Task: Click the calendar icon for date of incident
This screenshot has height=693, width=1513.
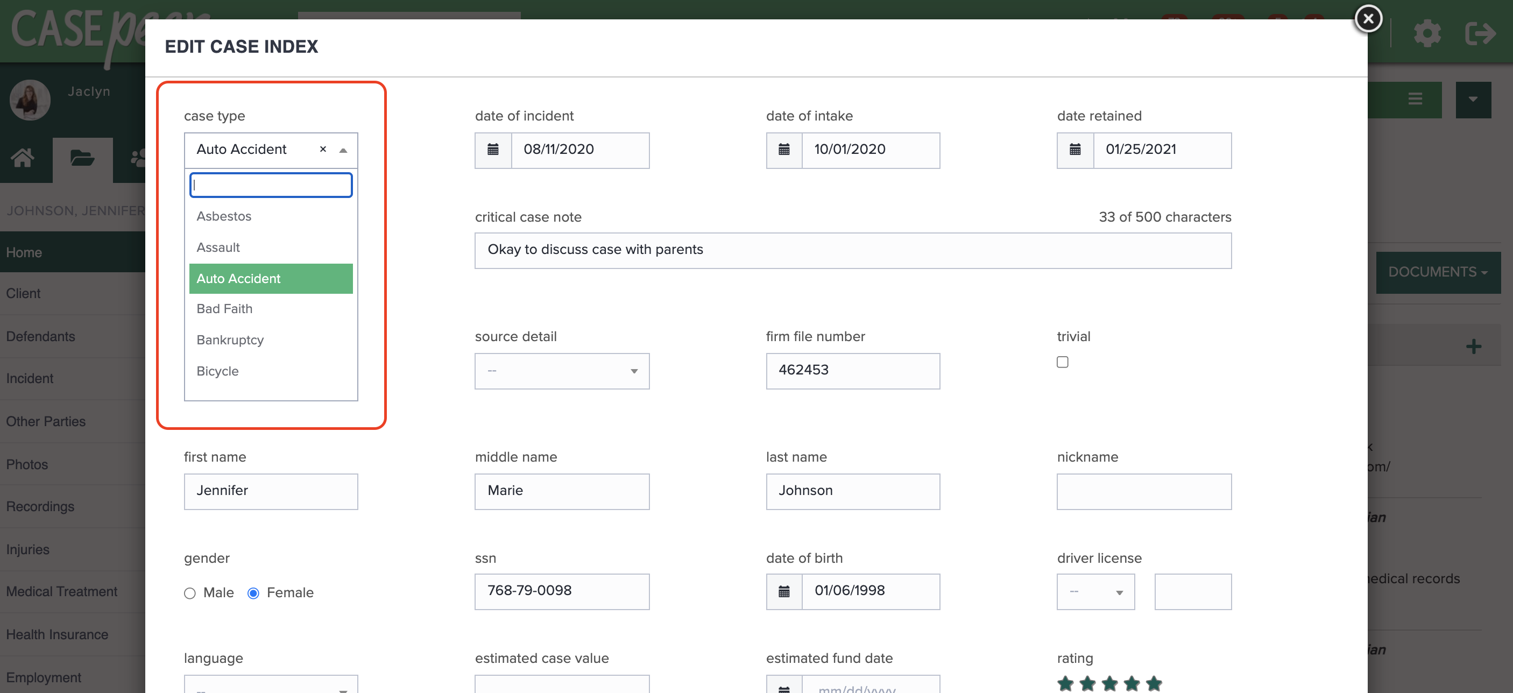Action: click(x=492, y=150)
